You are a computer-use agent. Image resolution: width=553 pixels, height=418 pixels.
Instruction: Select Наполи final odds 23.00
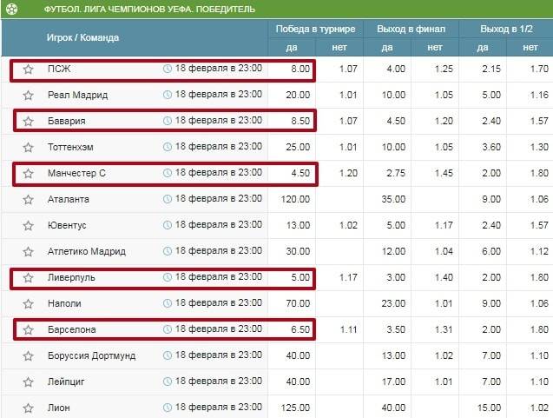[393, 303]
